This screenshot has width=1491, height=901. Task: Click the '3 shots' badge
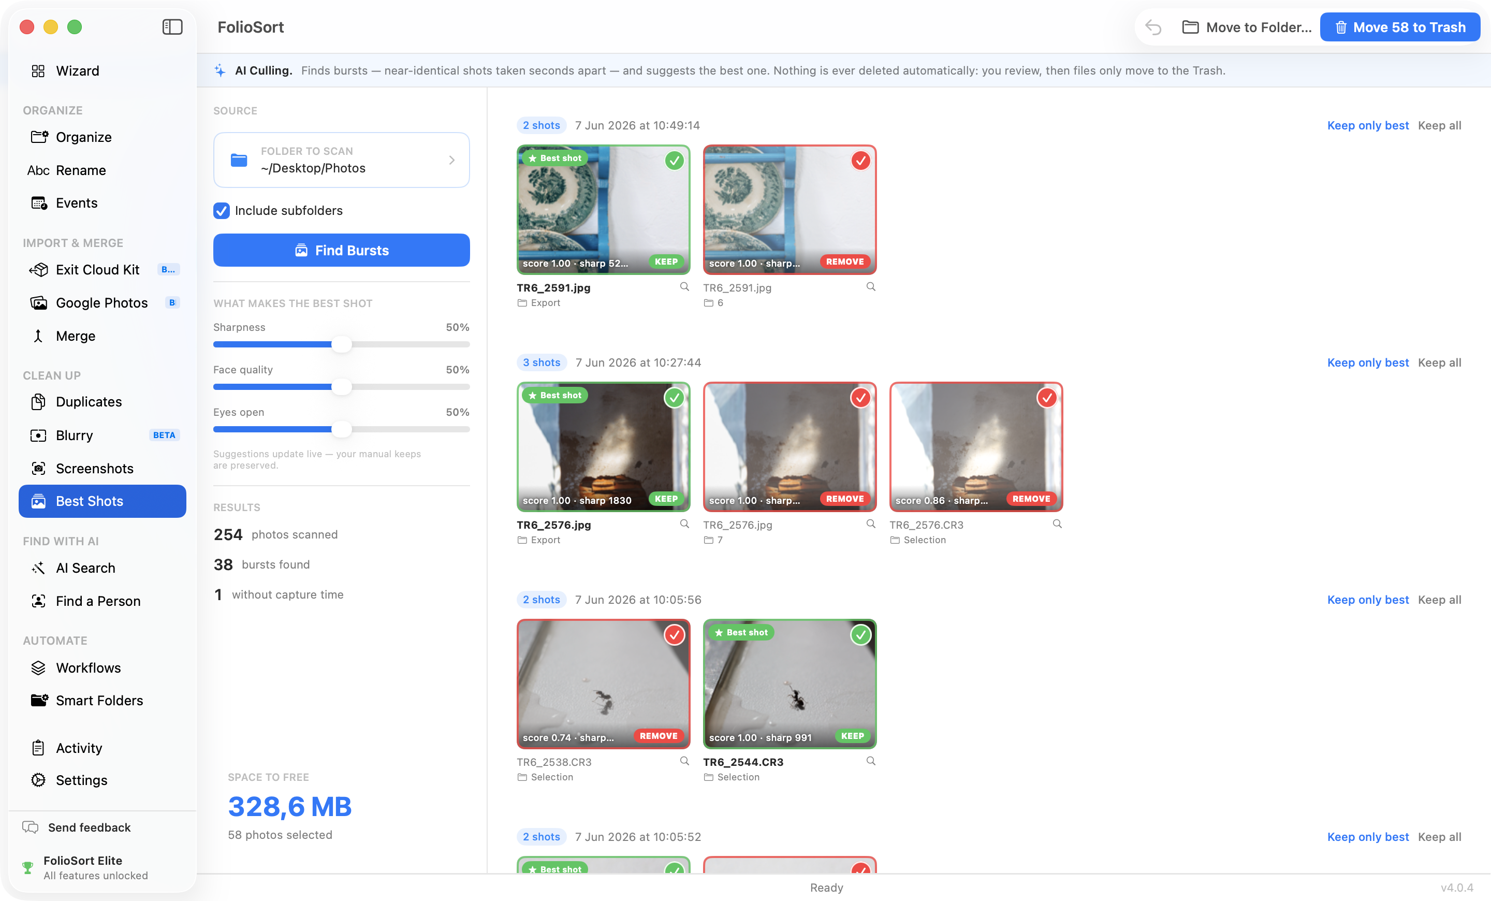542,362
